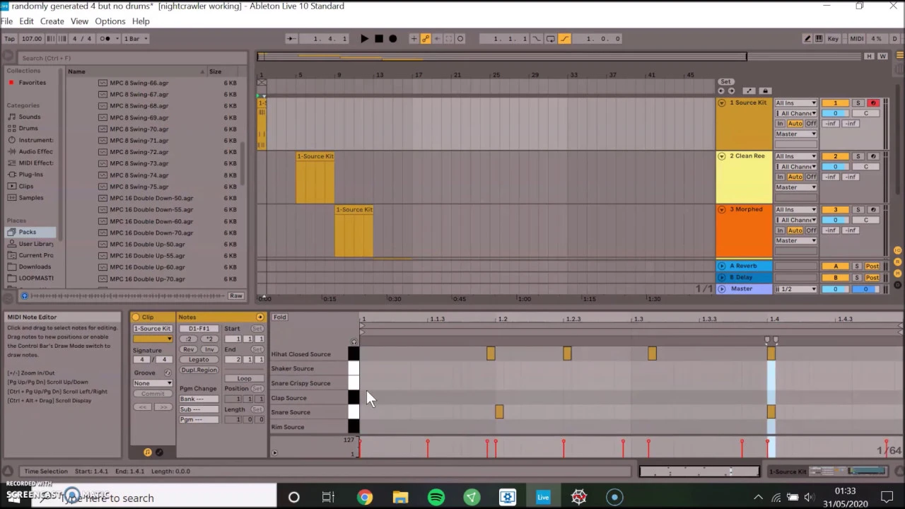Start playback with the Play button
The image size is (905, 509).
pos(364,39)
